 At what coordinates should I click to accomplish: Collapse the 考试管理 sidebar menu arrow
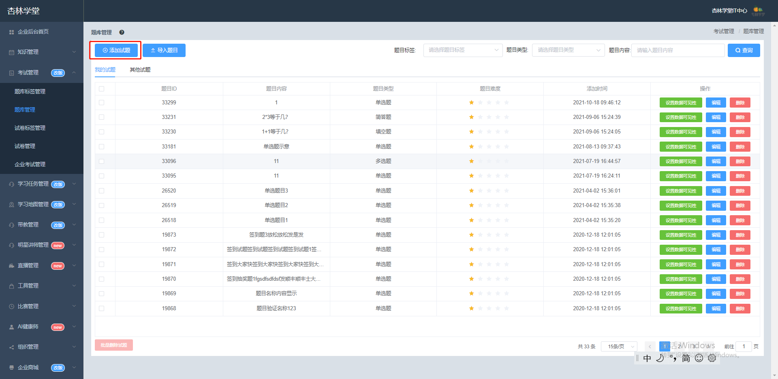[74, 72]
